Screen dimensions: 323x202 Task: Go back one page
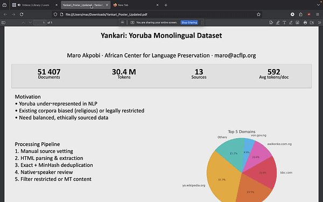(5, 15)
